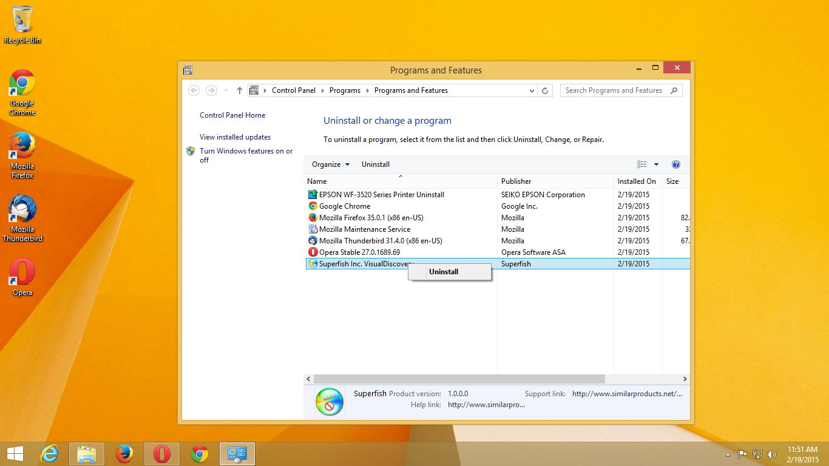The height and width of the screenshot is (466, 829).
Task: Open File Explorer from the taskbar
Action: pos(87,454)
